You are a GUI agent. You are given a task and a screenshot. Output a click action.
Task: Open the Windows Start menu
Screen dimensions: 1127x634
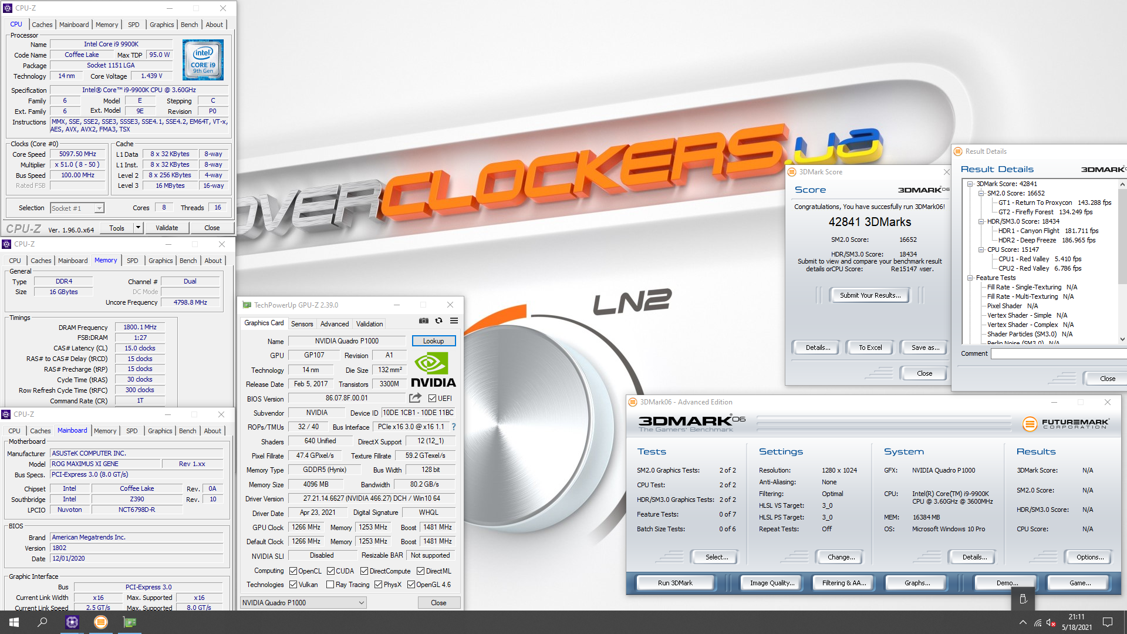click(14, 622)
